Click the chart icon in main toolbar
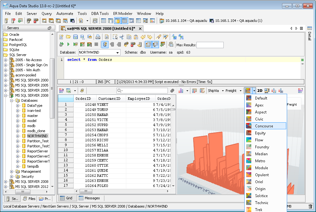Viewport: 316px width, 212px height. click(152, 21)
